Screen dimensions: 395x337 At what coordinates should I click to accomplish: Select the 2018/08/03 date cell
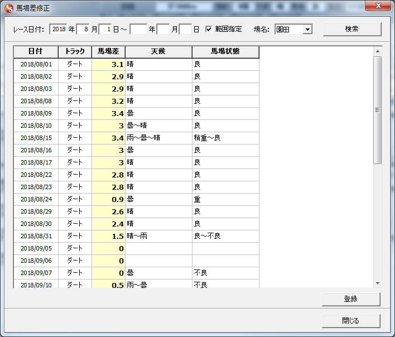click(x=36, y=89)
